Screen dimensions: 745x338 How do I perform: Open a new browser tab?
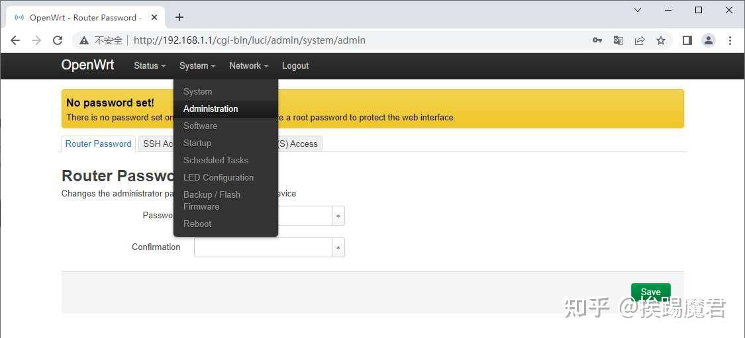click(179, 17)
